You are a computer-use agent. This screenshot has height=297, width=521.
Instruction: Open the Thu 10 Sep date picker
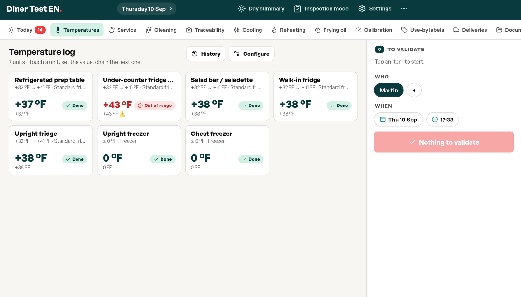click(399, 120)
